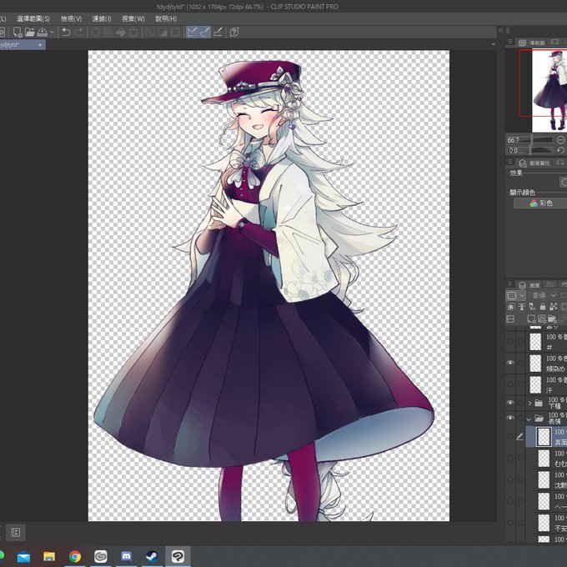Open the Save options dropdown arrow
Image resolution: width=567 pixels, height=567 pixels.
point(52,33)
